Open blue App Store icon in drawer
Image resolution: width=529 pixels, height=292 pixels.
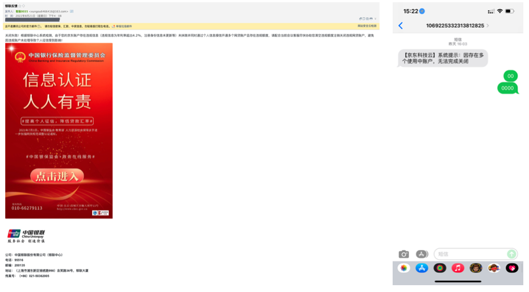[x=422, y=268]
